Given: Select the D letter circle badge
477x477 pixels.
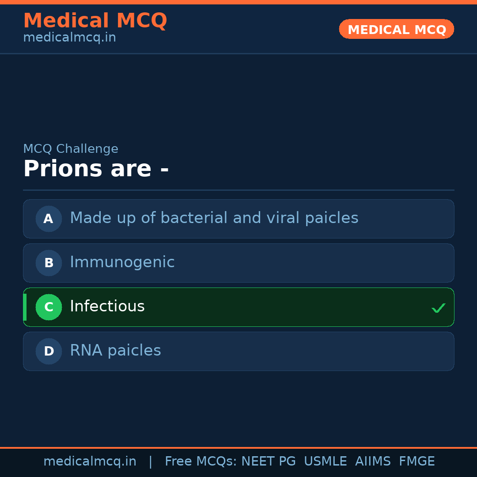Looking at the screenshot, I should tap(49, 351).
